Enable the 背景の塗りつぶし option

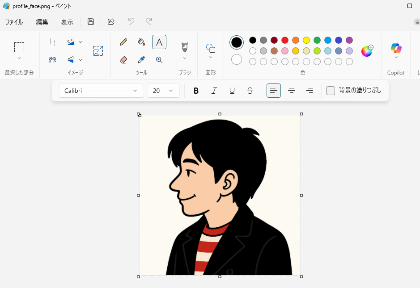pyautogui.click(x=331, y=90)
